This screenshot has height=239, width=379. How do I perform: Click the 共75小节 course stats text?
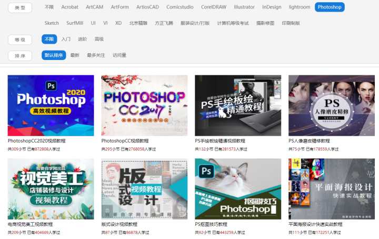(x=314, y=149)
